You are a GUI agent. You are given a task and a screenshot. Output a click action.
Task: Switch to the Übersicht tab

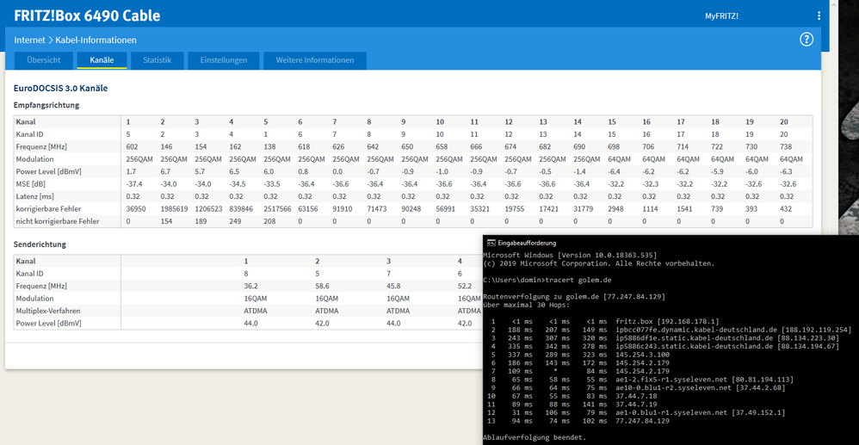[43, 60]
